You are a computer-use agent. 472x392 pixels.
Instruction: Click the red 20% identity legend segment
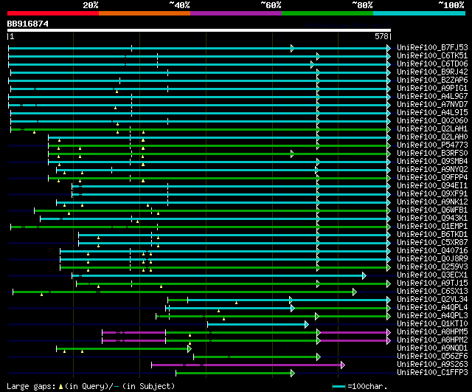(x=53, y=13)
